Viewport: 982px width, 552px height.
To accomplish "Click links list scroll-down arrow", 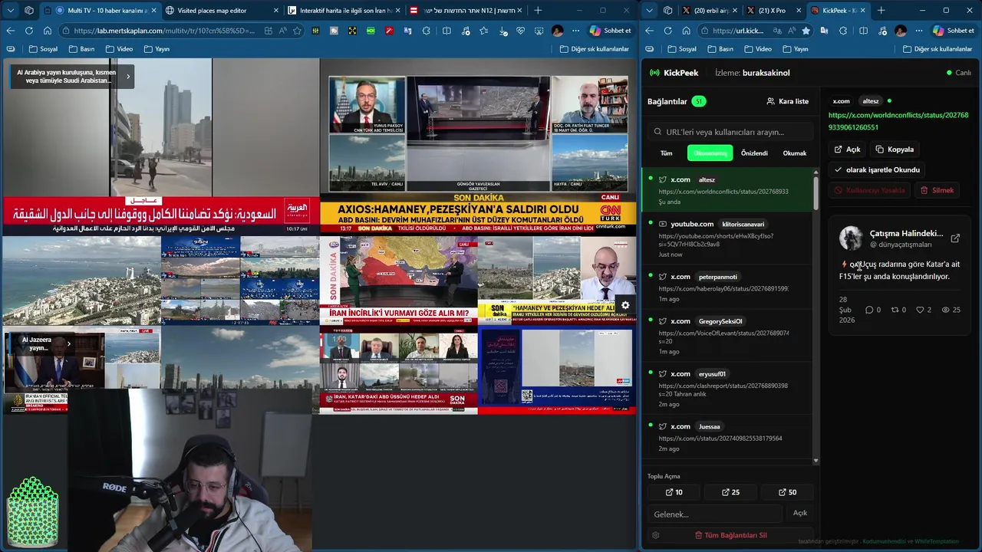I will pyautogui.click(x=816, y=461).
